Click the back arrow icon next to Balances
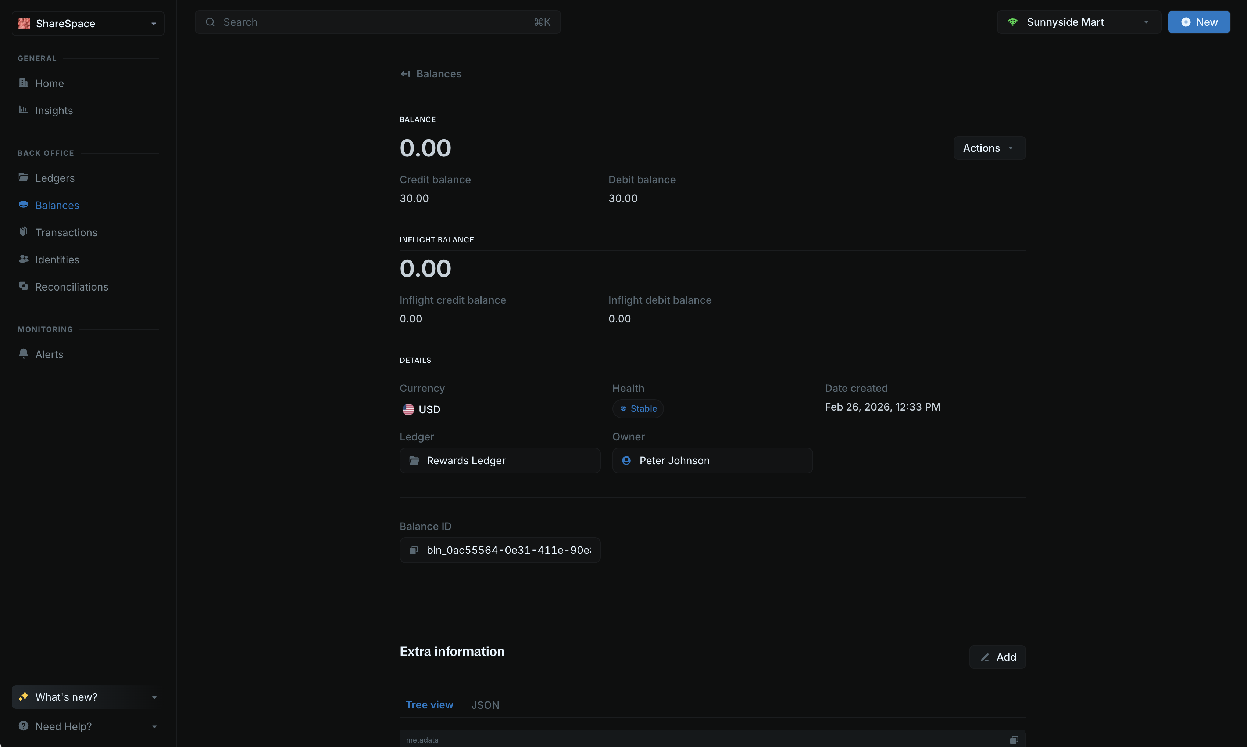This screenshot has width=1247, height=747. coord(405,74)
